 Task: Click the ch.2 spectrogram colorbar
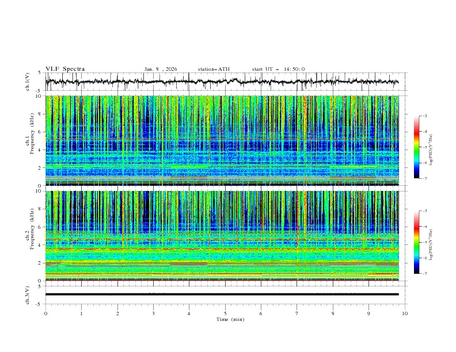pyautogui.click(x=416, y=242)
